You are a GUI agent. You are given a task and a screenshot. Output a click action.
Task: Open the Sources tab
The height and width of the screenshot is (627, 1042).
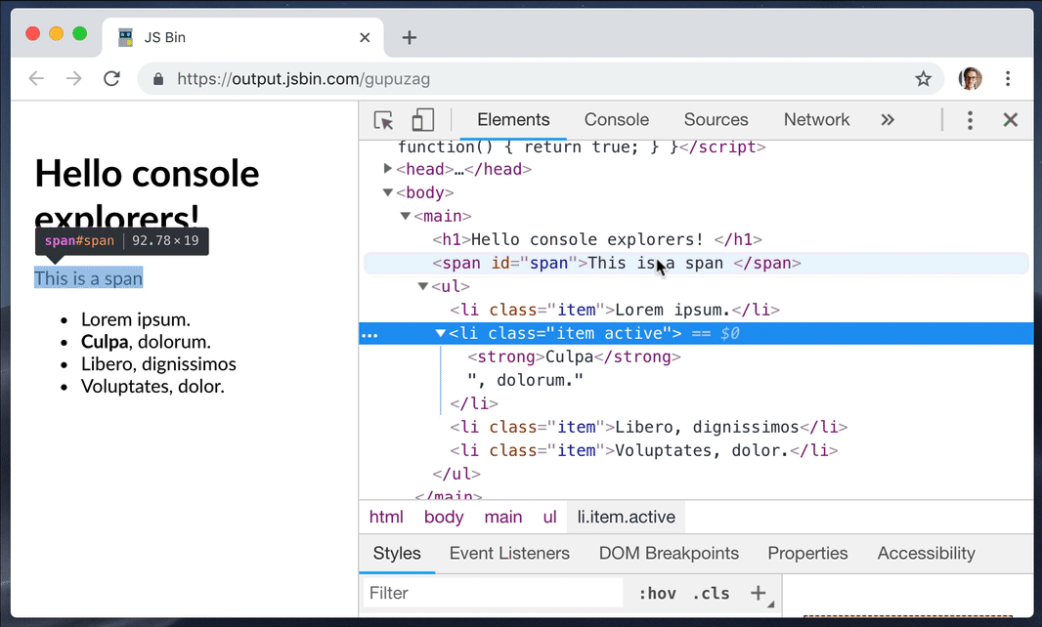click(716, 119)
